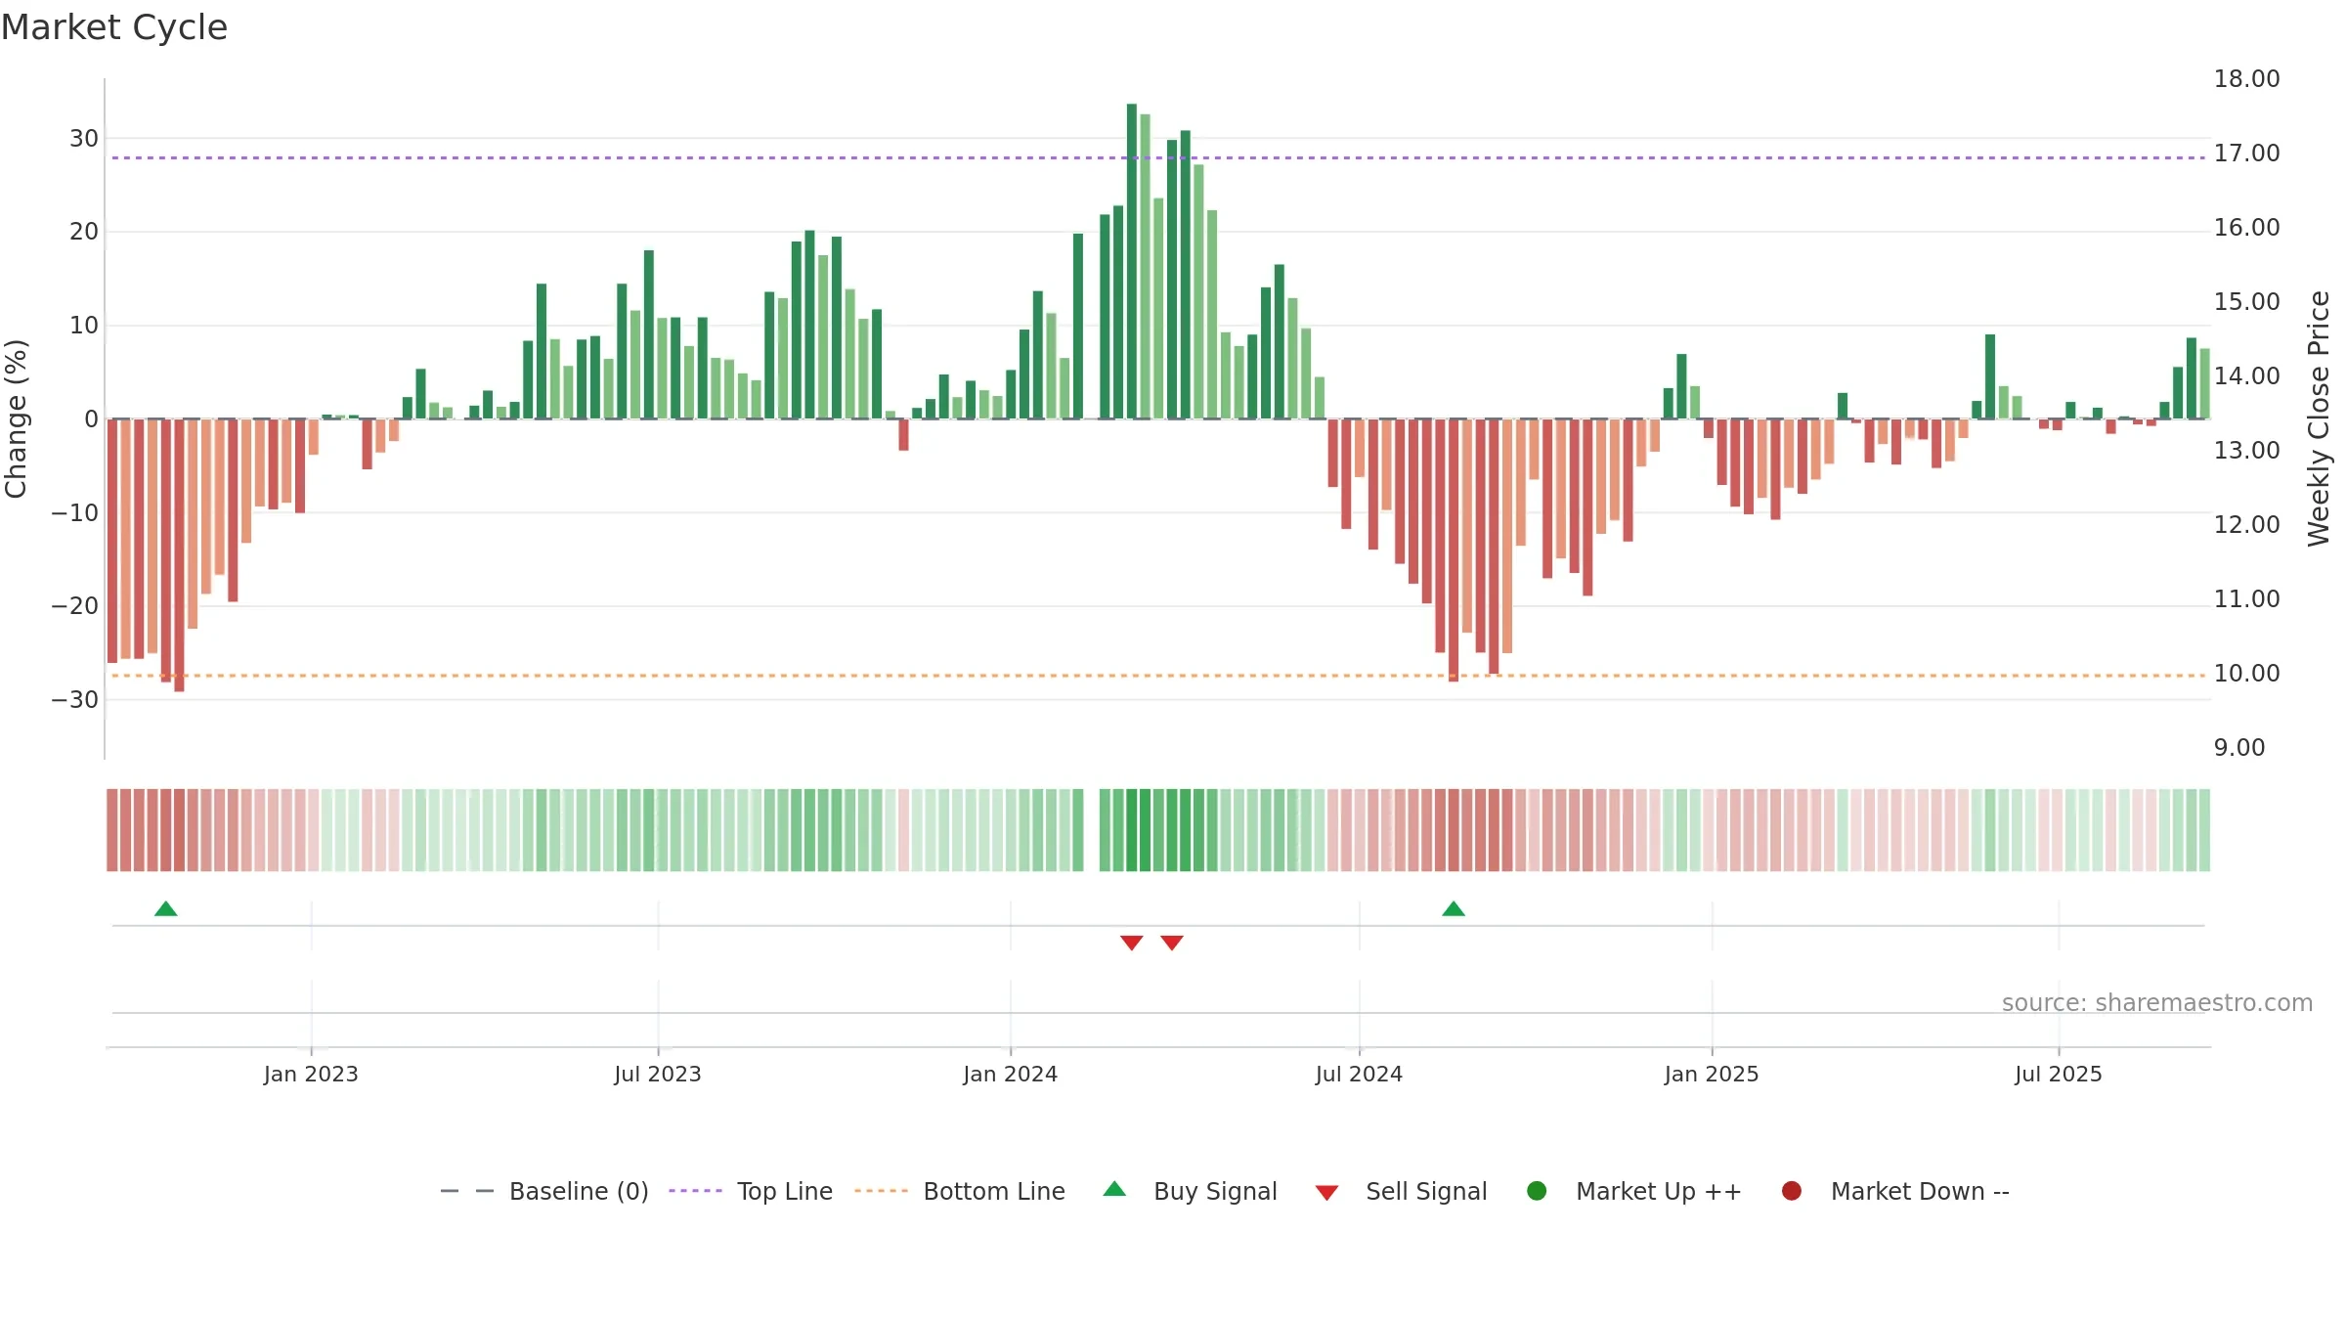Click the darkest green heatmap cell of early 2024

coord(1132,830)
